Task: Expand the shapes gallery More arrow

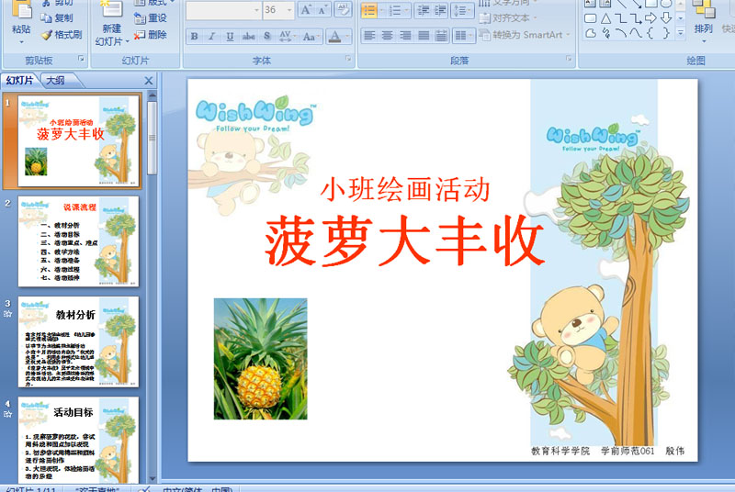Action: coord(681,33)
